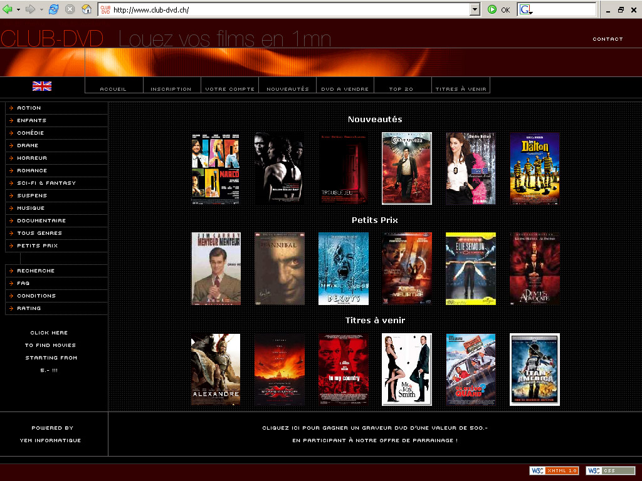Click the 'Click here to find movies' promo
642x481 pixels.
click(50, 351)
